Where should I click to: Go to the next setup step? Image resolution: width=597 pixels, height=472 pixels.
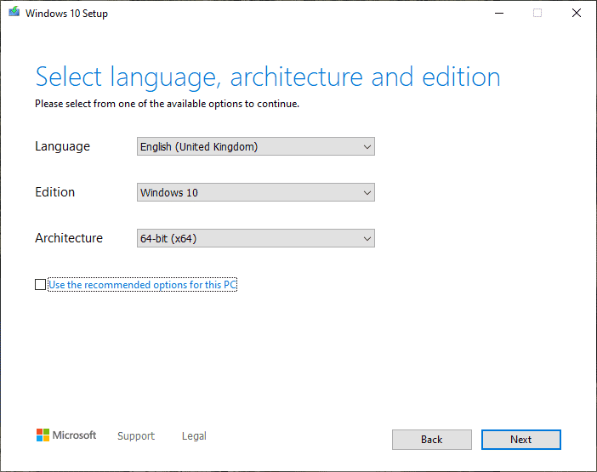pos(520,440)
